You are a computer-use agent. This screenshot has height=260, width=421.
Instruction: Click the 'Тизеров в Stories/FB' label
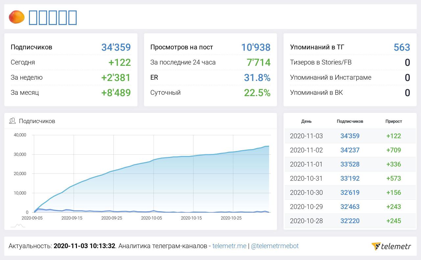pyautogui.click(x=321, y=62)
